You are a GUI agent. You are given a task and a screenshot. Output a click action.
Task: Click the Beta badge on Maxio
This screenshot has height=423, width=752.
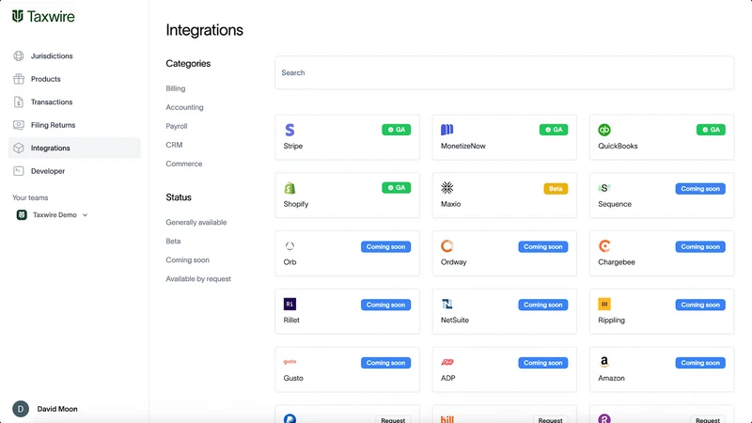556,189
